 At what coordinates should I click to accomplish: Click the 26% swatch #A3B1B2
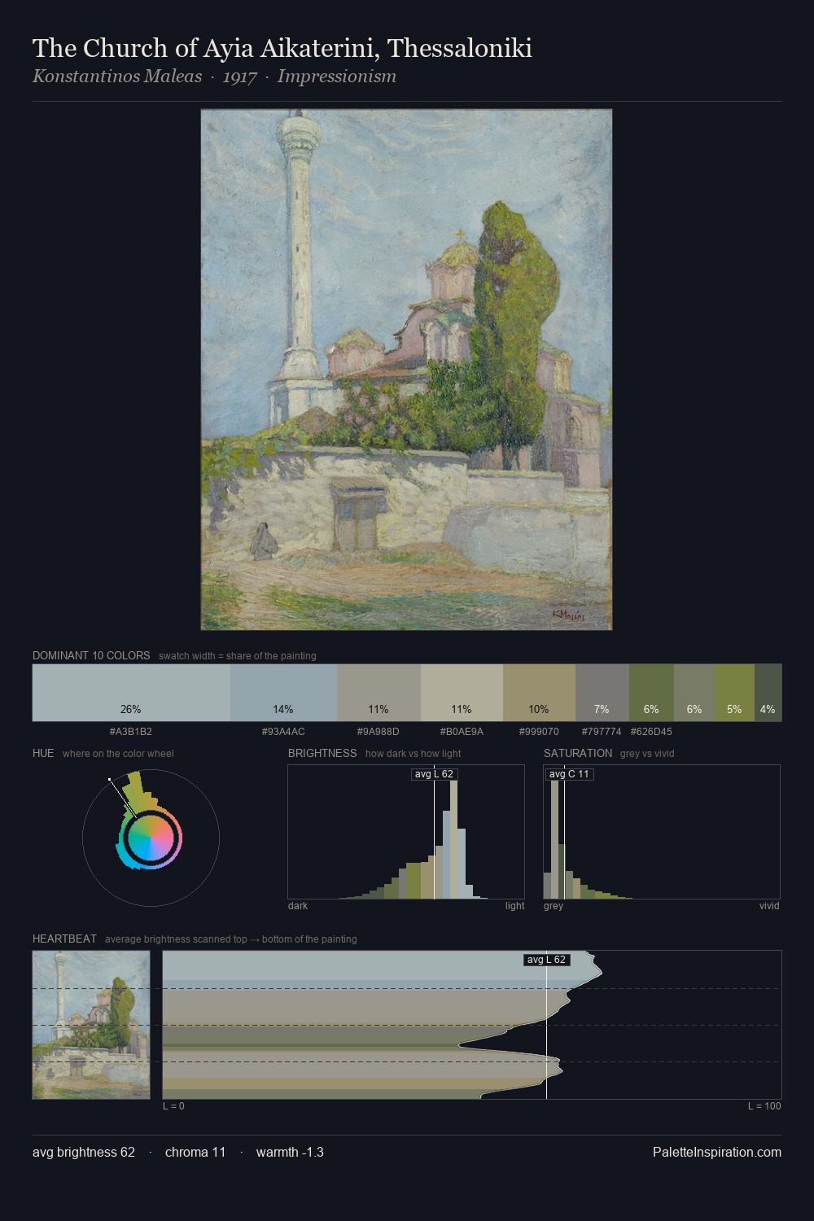pos(131,693)
